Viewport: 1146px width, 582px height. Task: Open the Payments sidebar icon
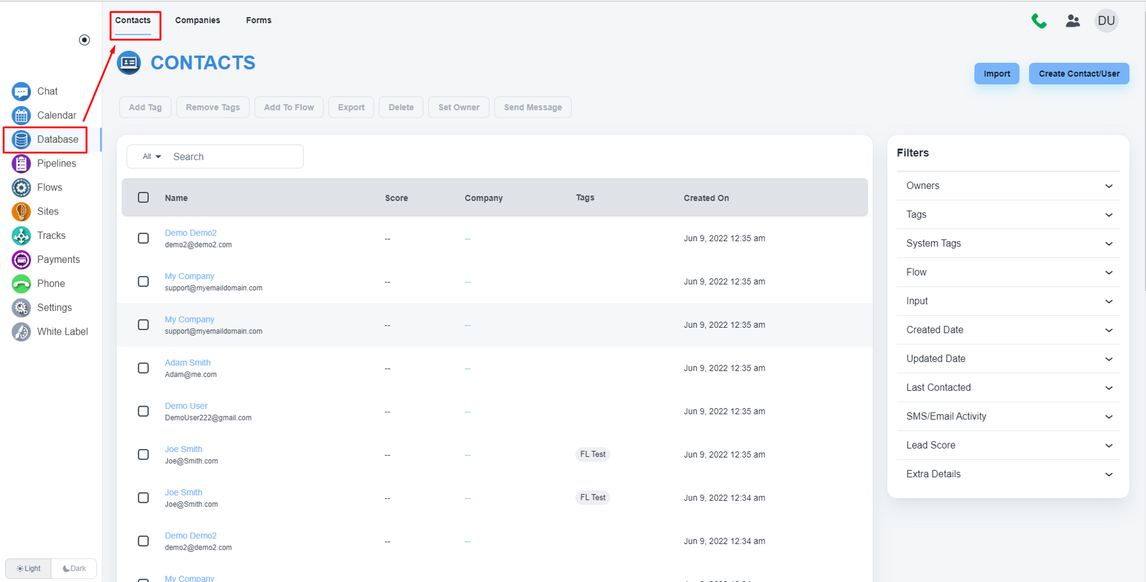point(21,260)
